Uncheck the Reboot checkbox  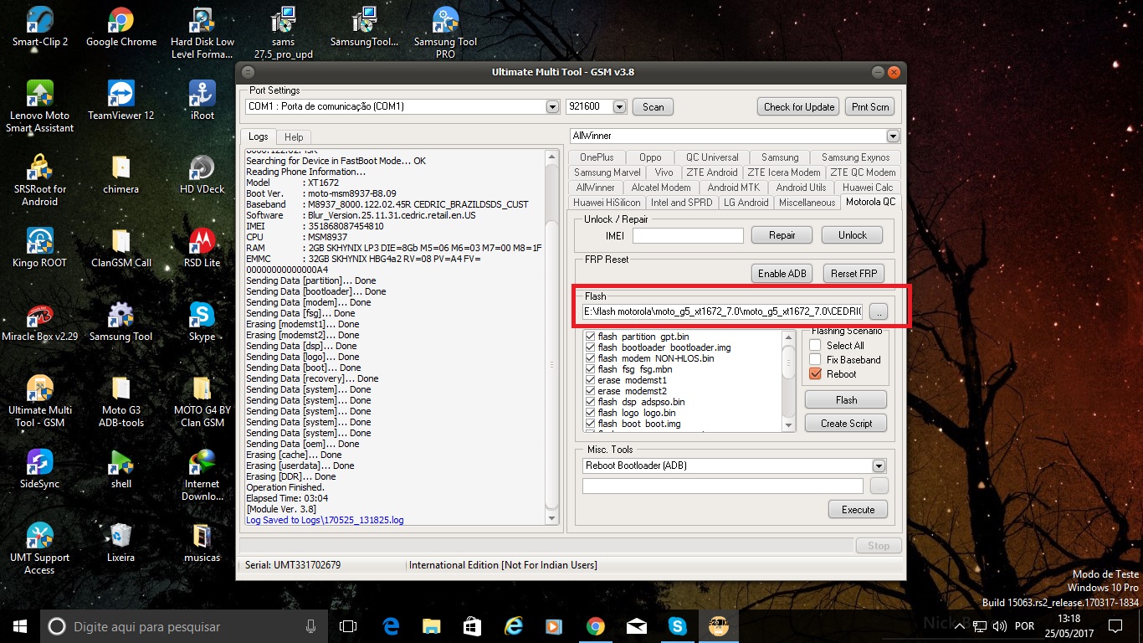[x=815, y=373]
